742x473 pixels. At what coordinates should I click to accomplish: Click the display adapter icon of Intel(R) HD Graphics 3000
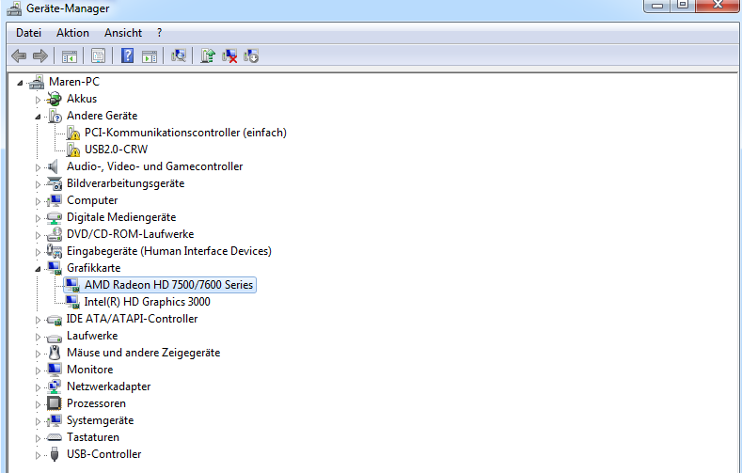tap(72, 302)
